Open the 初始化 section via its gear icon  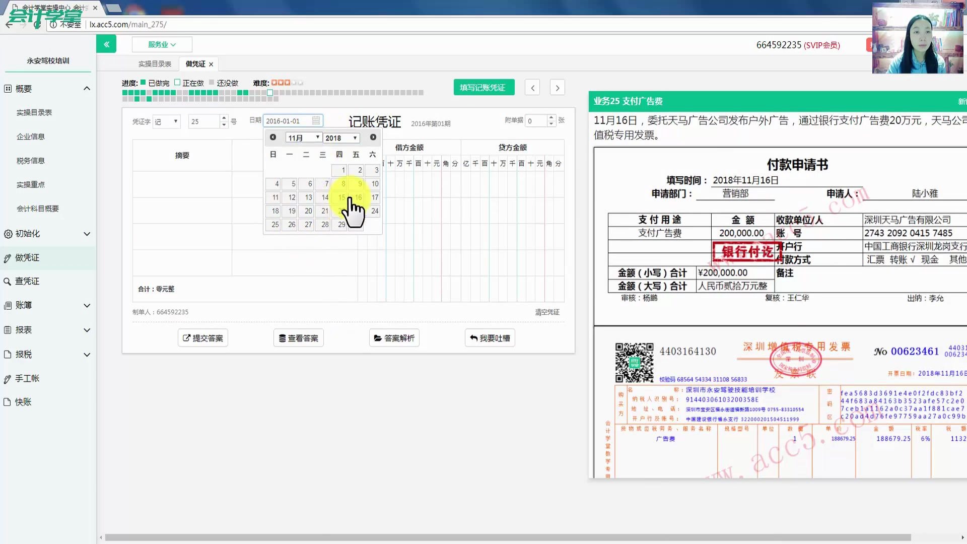7,234
